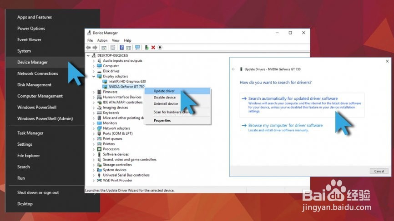Click the Storage controllers icon
394x221 pixels.
point(99,165)
